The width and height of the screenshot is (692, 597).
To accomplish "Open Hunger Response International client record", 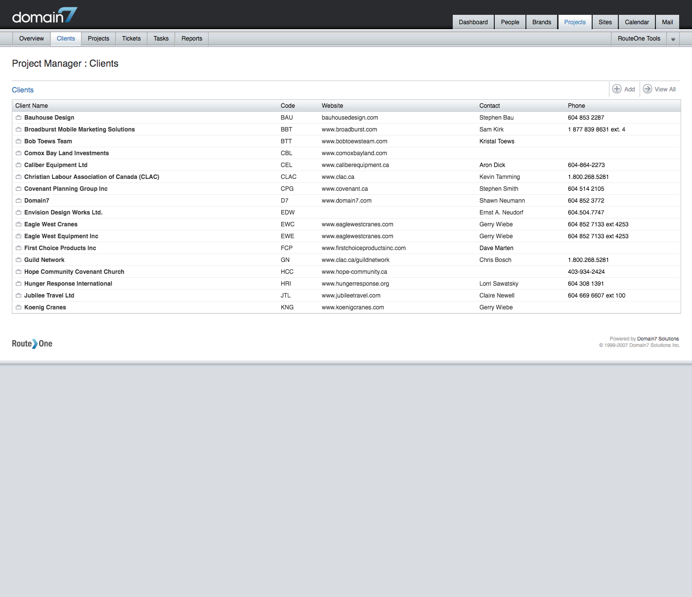I will coord(68,284).
